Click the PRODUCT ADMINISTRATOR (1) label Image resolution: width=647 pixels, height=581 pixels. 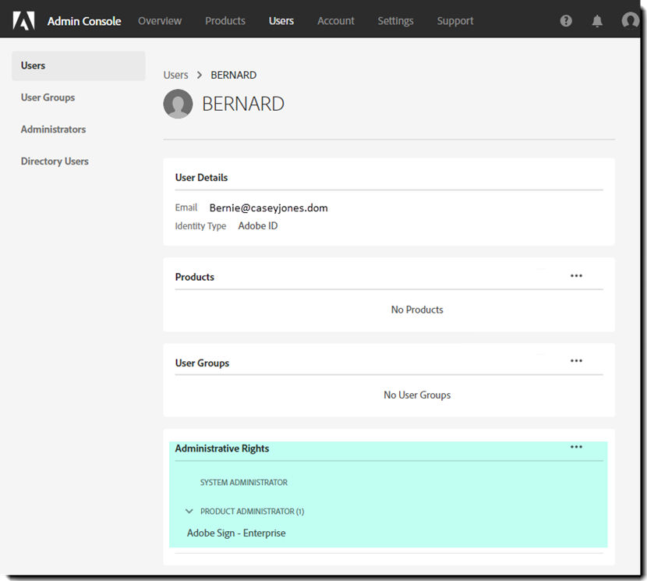(x=252, y=512)
